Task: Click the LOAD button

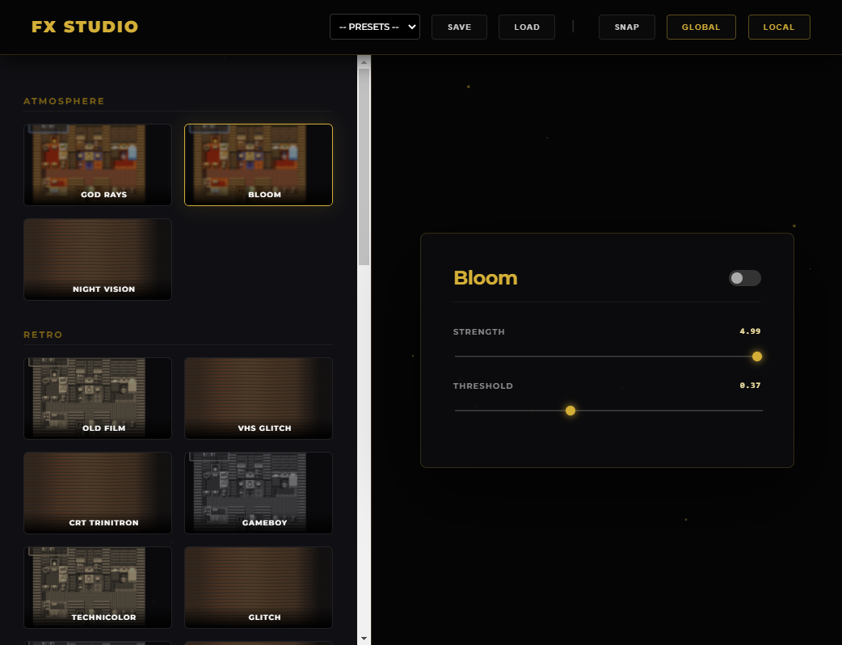Action: point(526,27)
